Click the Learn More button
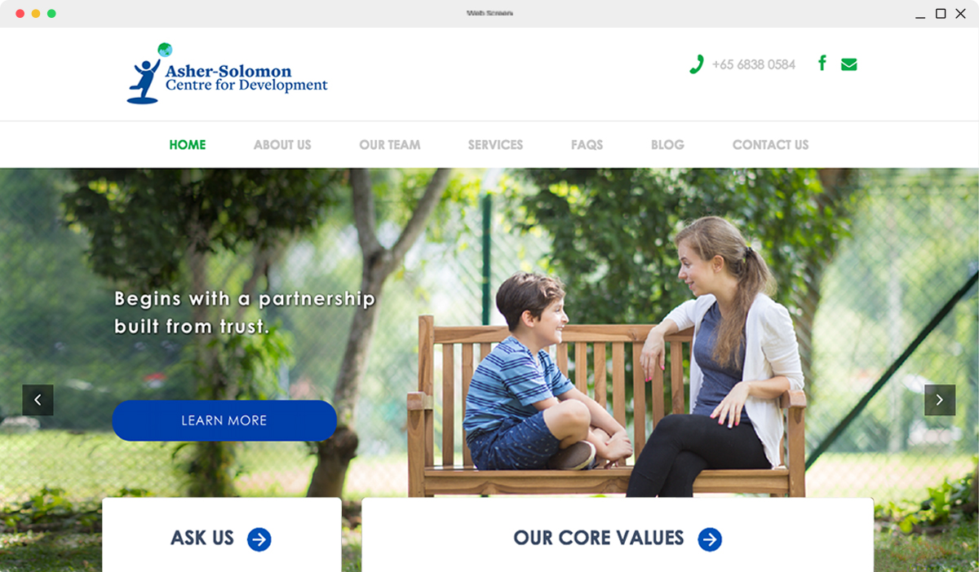Image resolution: width=979 pixels, height=572 pixels. 224,420
